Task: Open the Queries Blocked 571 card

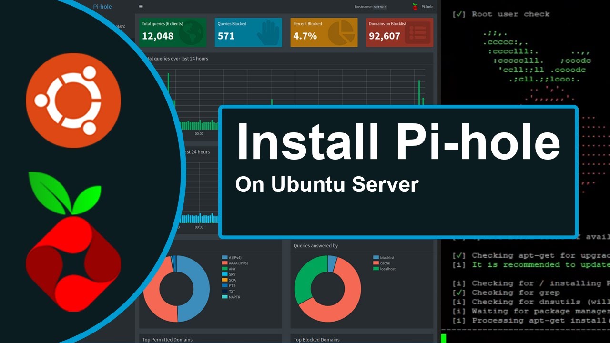Action: tap(248, 32)
